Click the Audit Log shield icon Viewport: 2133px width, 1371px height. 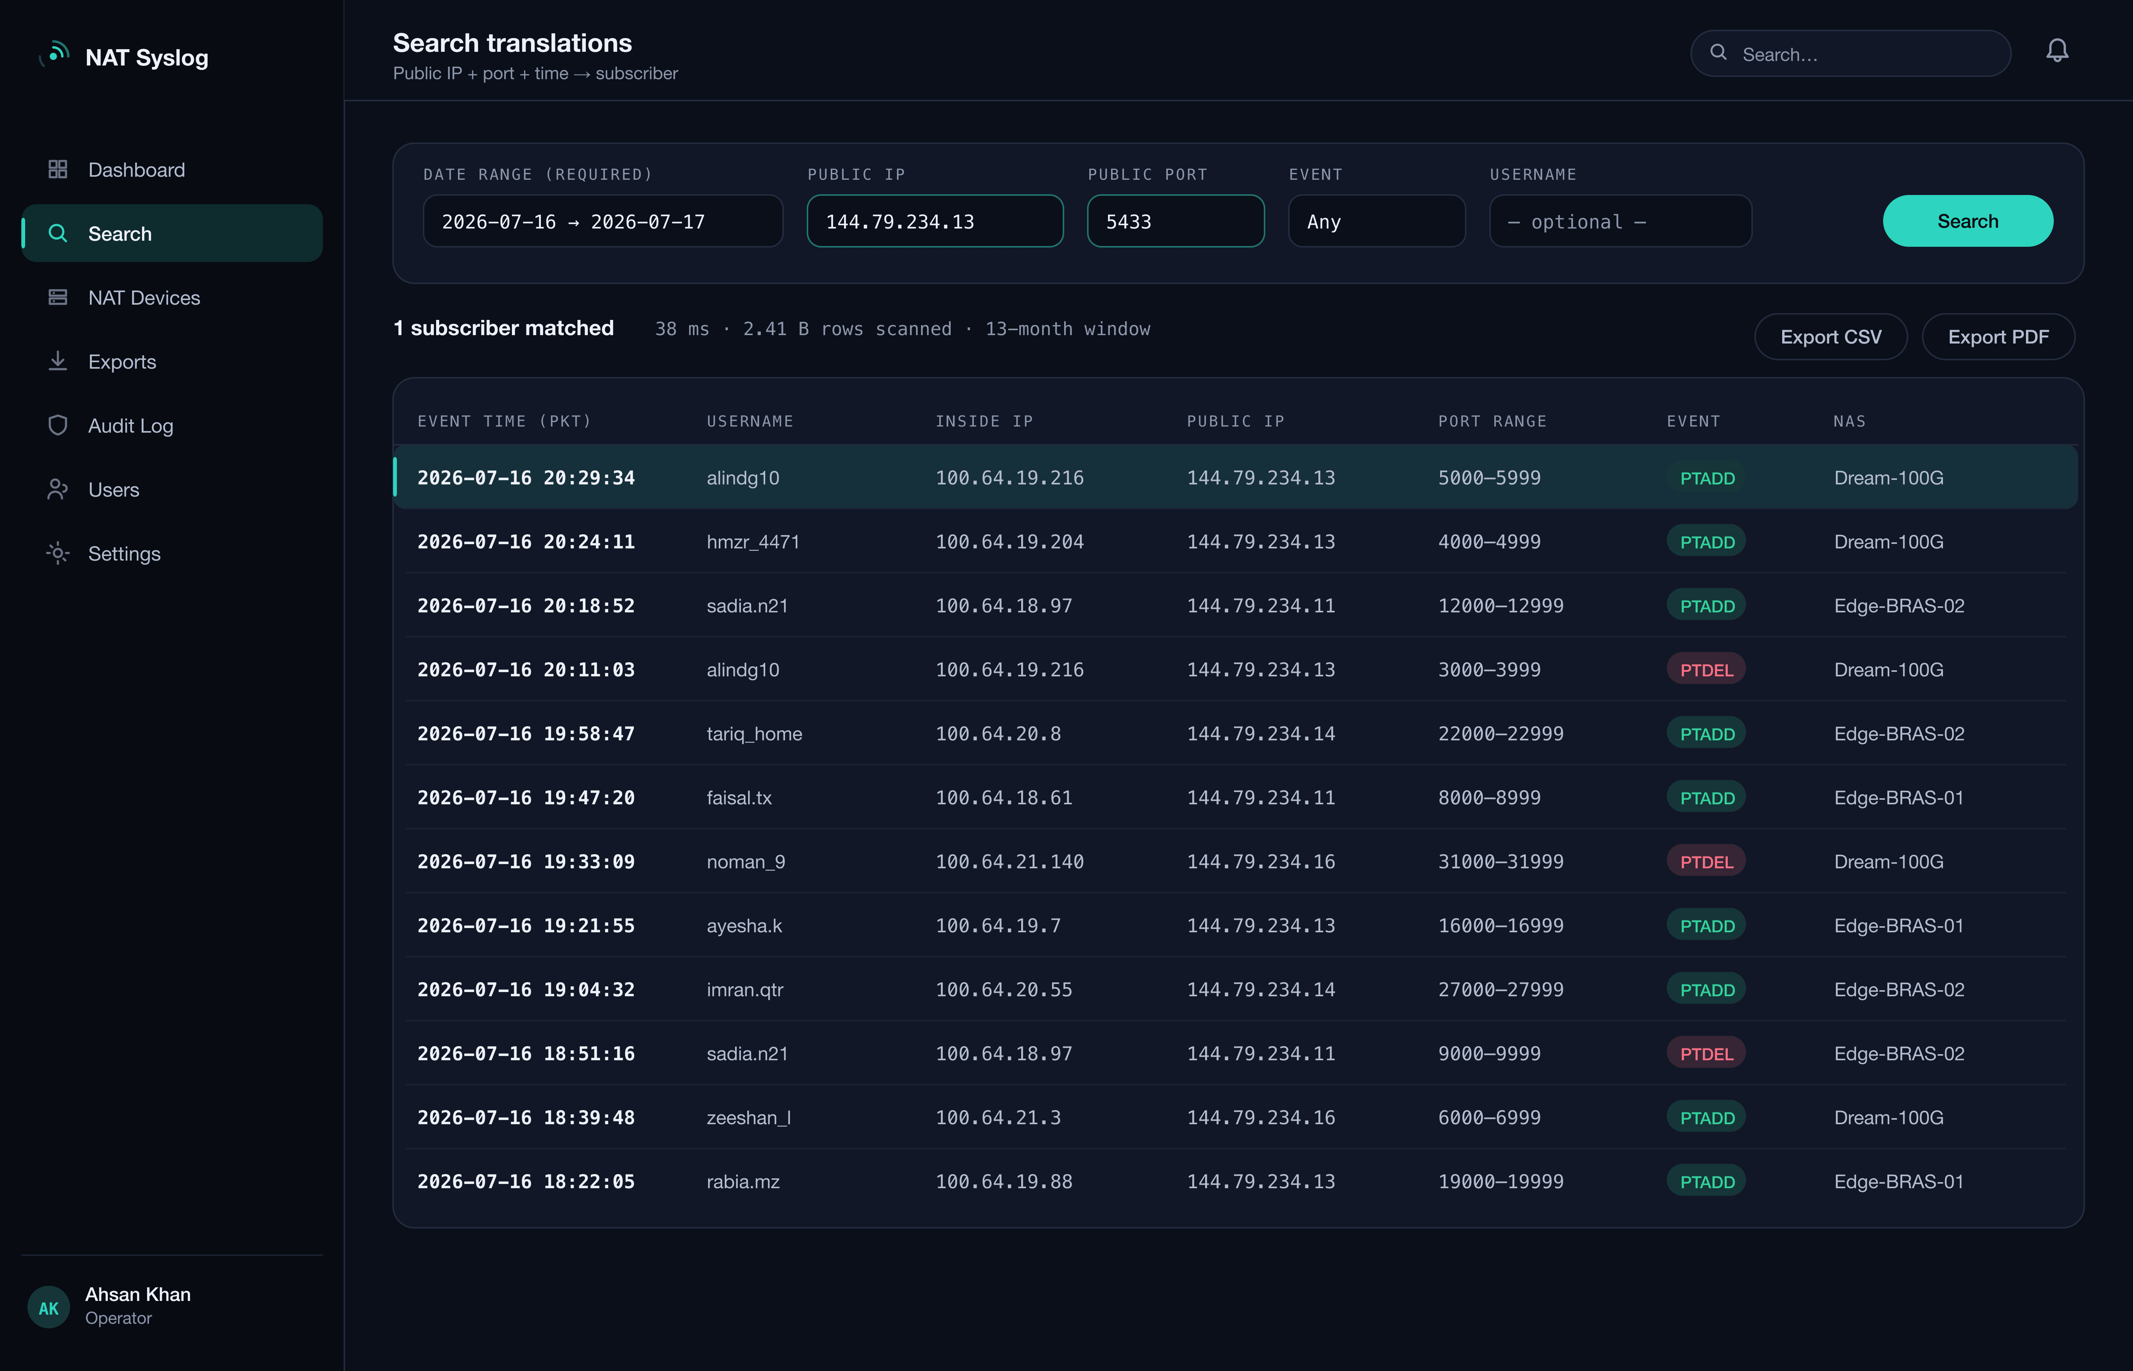[58, 425]
